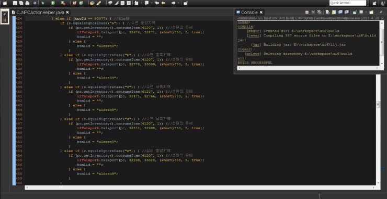Open Display Selected Console dropdown arrow
The height and width of the screenshot is (199, 387).
(366, 12)
